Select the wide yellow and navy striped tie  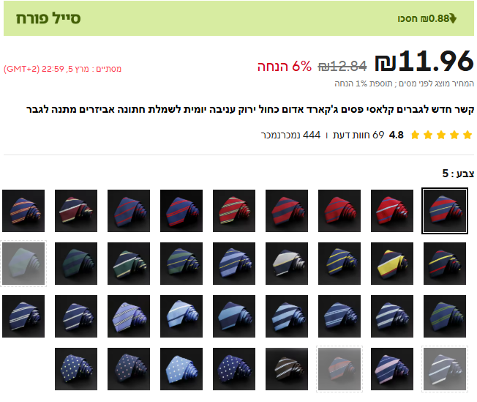392,264
